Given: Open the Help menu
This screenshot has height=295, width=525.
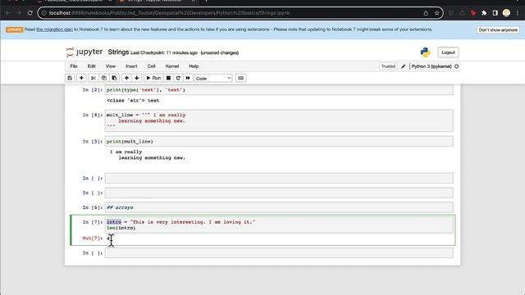Looking at the screenshot, I should pos(194,66).
